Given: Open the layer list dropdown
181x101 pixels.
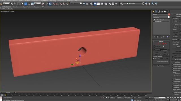Looking at the screenshot, I should click(x=134, y=4).
